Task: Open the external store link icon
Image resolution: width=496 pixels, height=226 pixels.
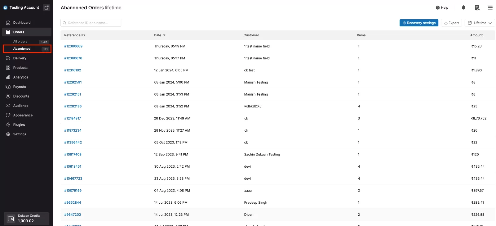Action: pyautogui.click(x=46, y=7)
